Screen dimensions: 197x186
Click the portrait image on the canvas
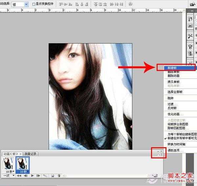91,97
